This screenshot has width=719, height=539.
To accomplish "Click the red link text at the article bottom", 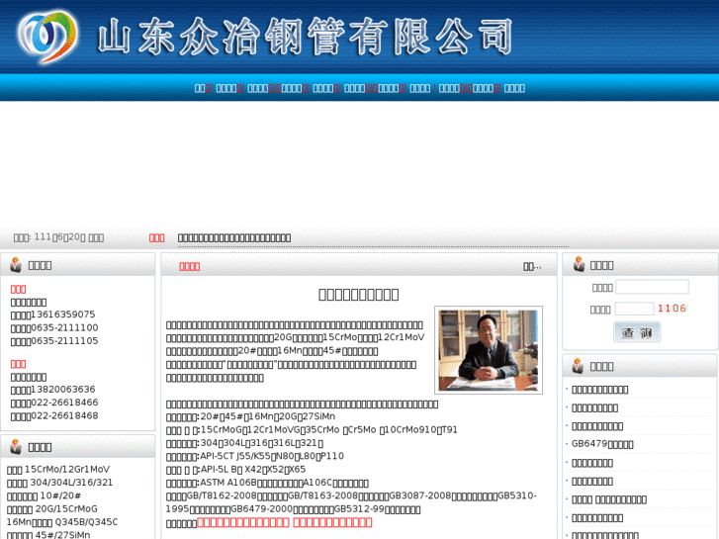I will click(284, 522).
